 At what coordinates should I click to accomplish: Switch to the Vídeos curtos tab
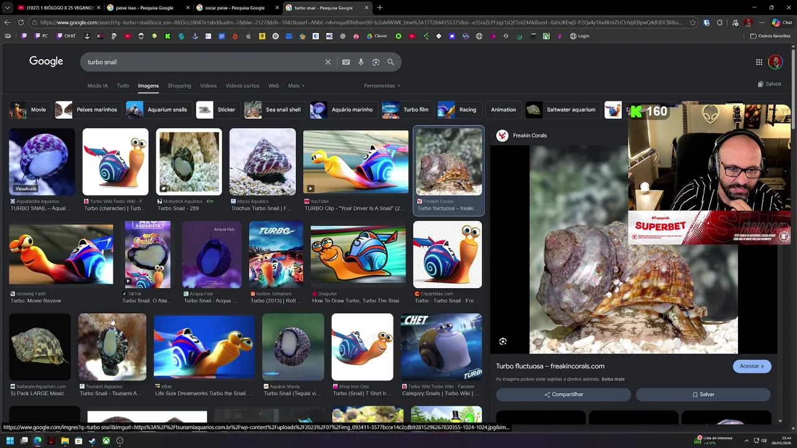point(242,85)
